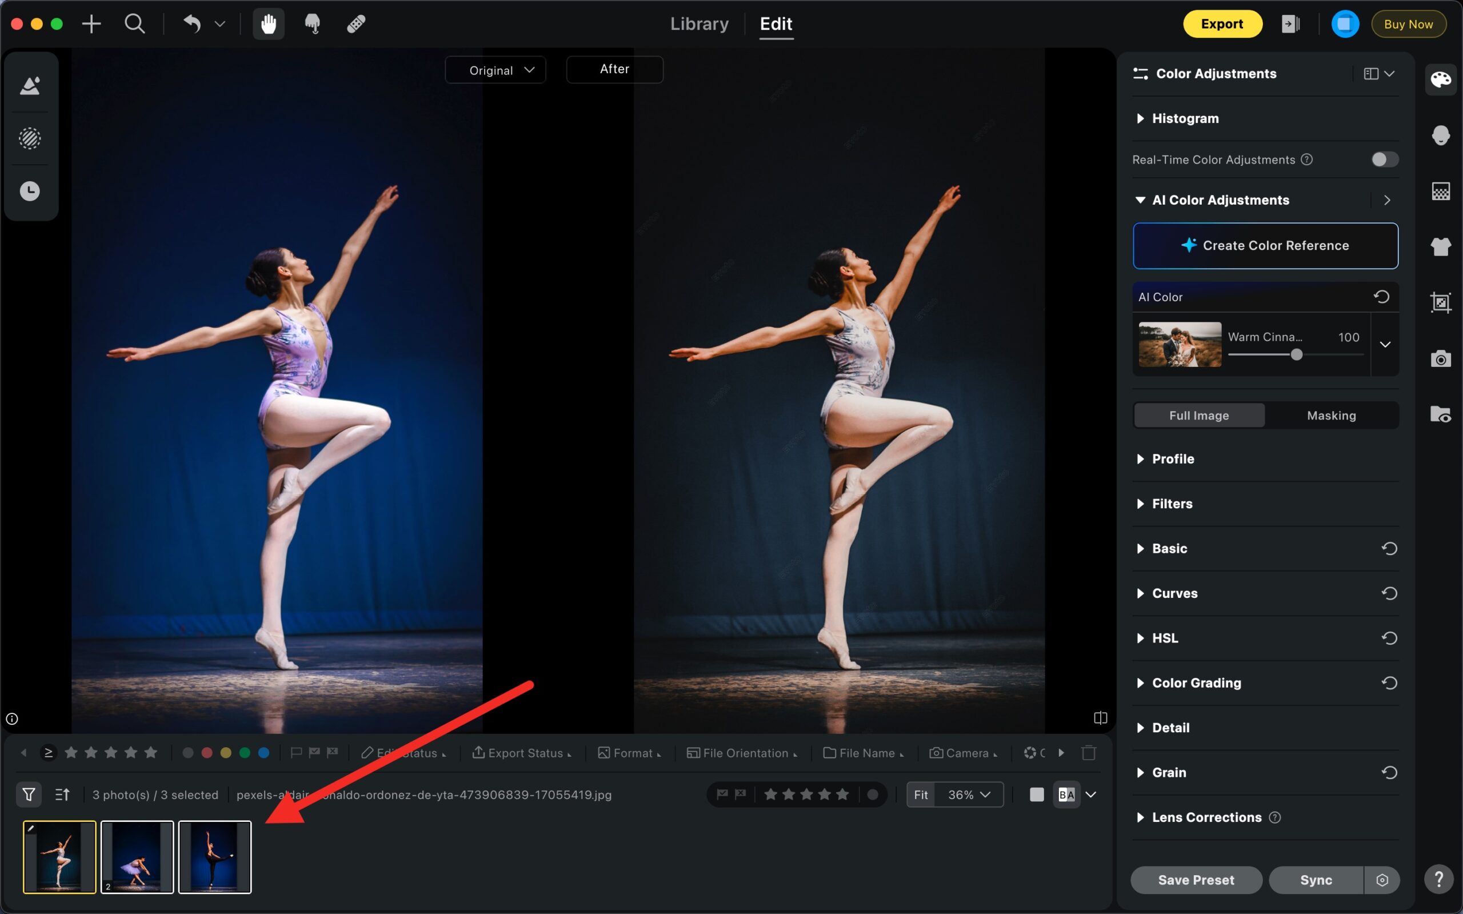Toggle Real-Time Color Adjustments switch
Viewport: 1463px width, 914px height.
click(1385, 159)
